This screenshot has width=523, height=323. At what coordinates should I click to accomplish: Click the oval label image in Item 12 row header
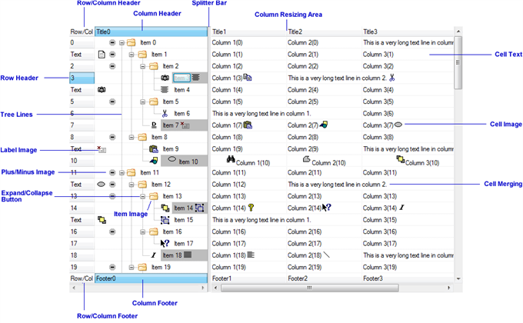pos(101,185)
